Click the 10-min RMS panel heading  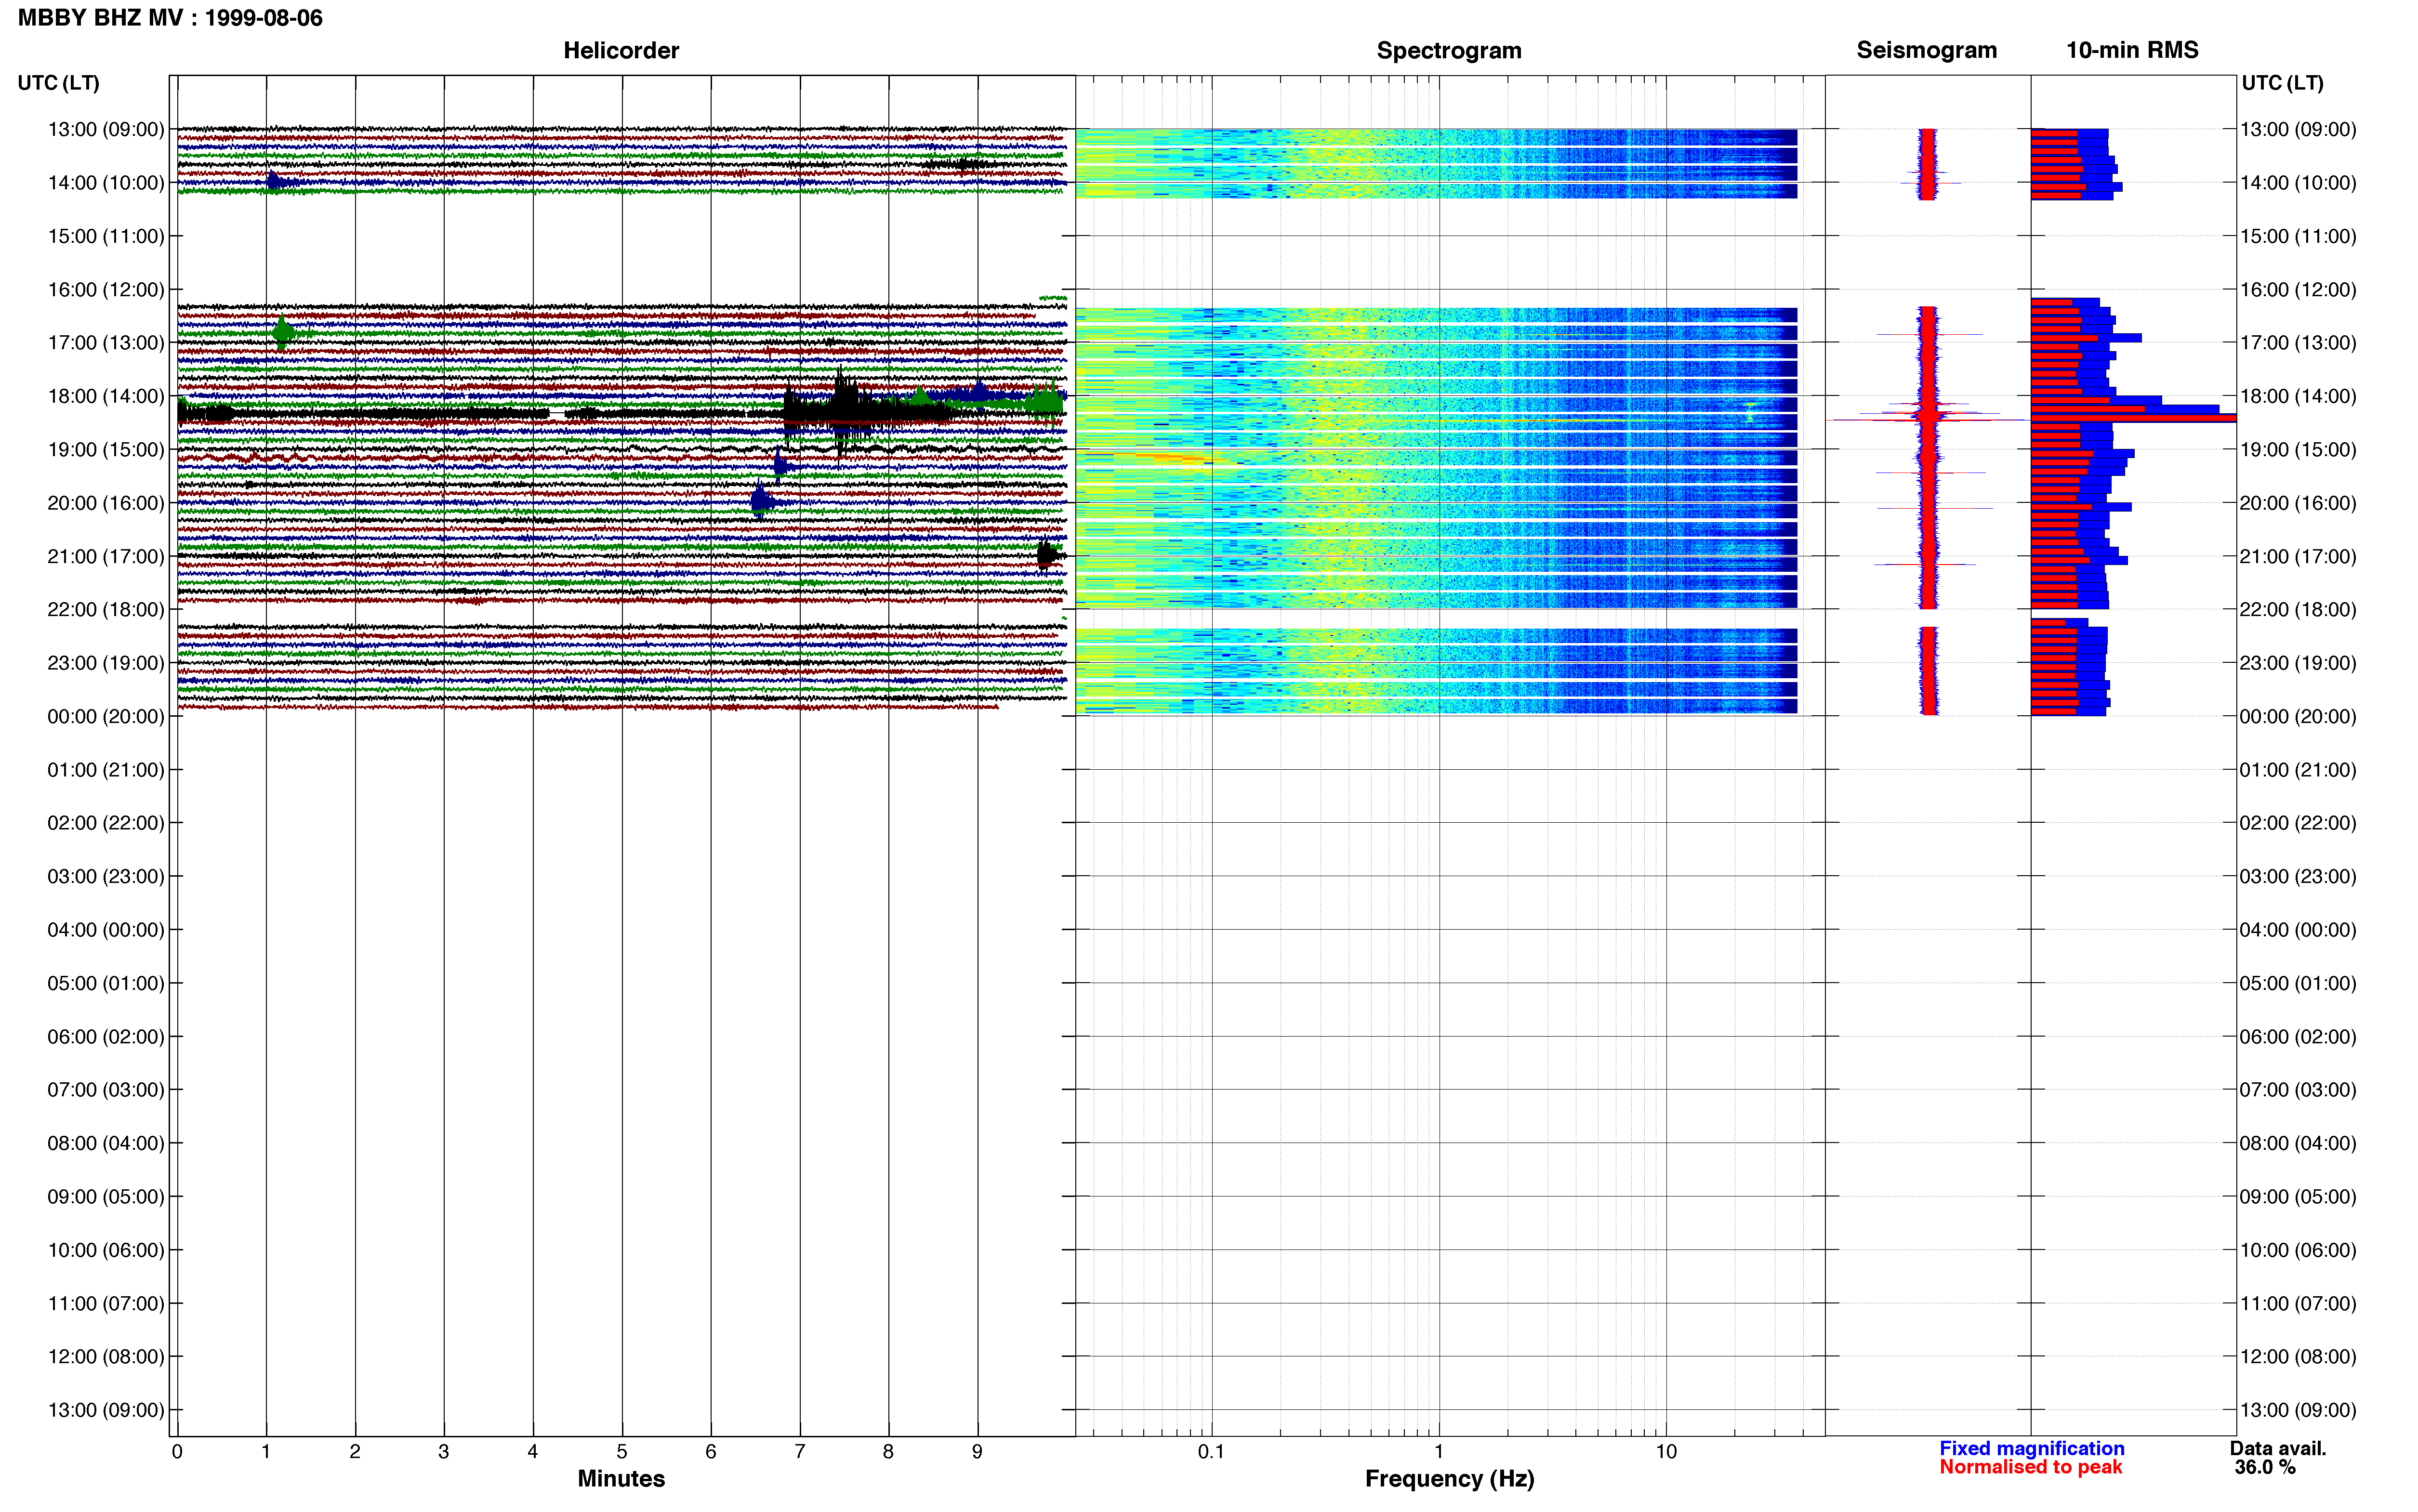tap(2132, 50)
